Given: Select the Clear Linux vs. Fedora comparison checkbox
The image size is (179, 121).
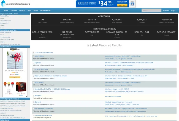Looking at the screenshot, I should tap(33, 76).
